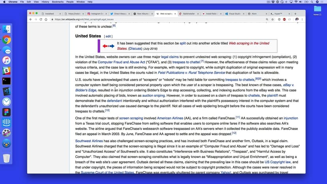Follow the Computer Fraud and Abuse Act link

[x=116, y=62]
